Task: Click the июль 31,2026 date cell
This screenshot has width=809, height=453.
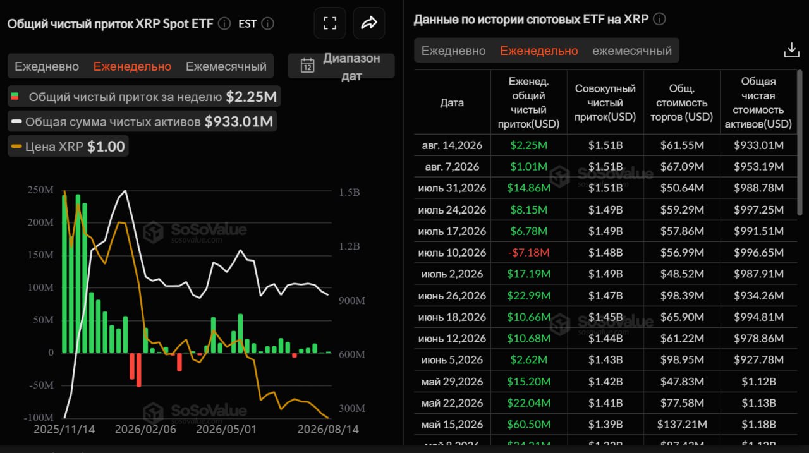Action: pyautogui.click(x=452, y=188)
